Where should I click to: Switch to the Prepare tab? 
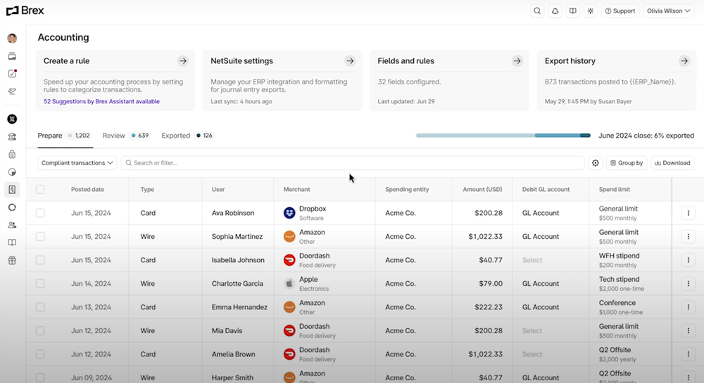(x=65, y=136)
